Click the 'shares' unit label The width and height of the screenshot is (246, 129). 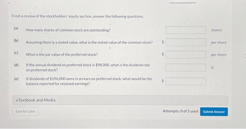coord(216,30)
